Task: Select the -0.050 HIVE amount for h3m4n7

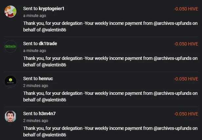Action: [x=186, y=114]
